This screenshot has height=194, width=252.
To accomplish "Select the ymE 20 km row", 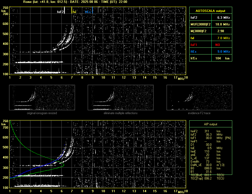I will [205, 155].
